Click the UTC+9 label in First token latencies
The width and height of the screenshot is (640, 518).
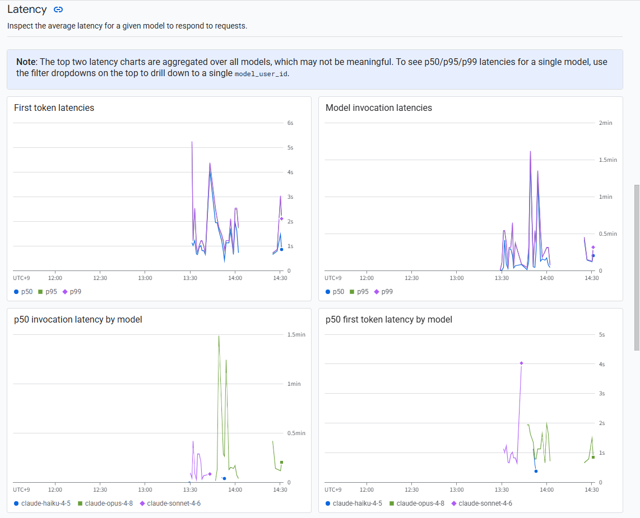[21, 278]
